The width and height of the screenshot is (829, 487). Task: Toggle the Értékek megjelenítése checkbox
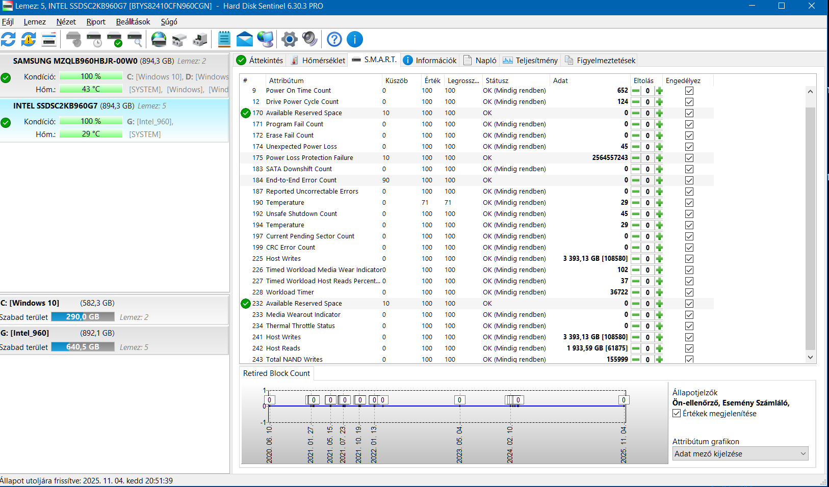677,414
